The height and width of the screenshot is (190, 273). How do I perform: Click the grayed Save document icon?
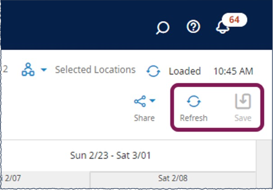(x=243, y=101)
